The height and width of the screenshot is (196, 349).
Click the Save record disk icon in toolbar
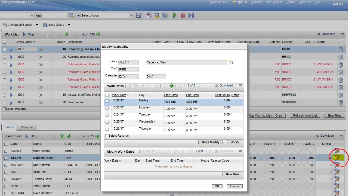pyautogui.click(x=139, y=15)
